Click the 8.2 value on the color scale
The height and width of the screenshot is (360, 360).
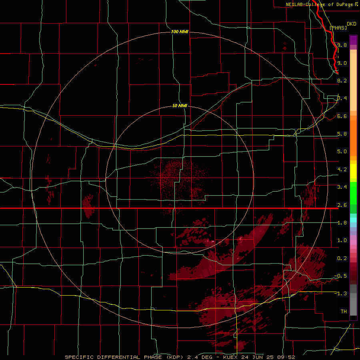click(x=342, y=80)
